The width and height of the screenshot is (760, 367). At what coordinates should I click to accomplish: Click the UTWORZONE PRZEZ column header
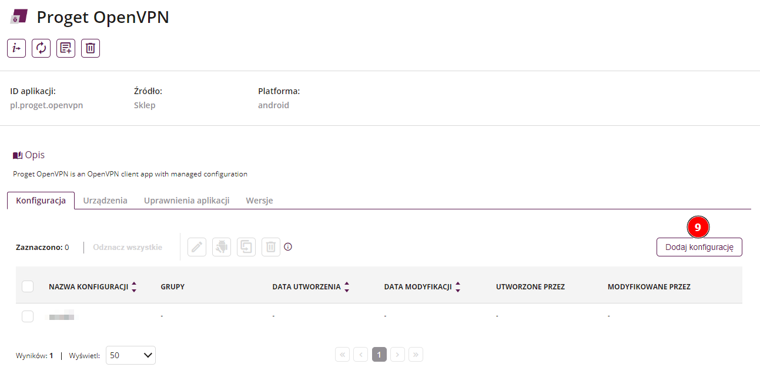(530, 287)
